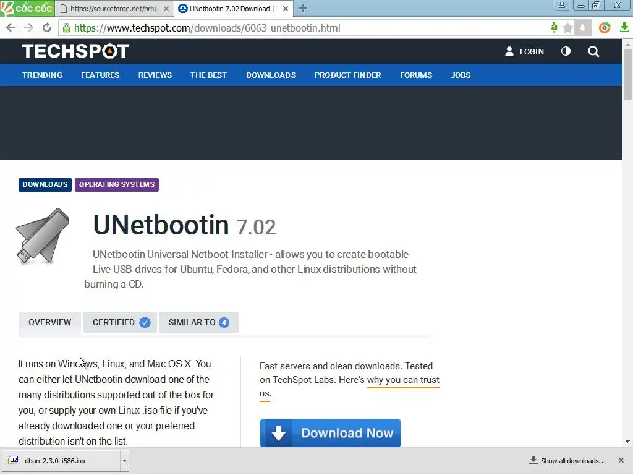Click the browser user profile icon
This screenshot has width=633, height=475.
point(561,5)
